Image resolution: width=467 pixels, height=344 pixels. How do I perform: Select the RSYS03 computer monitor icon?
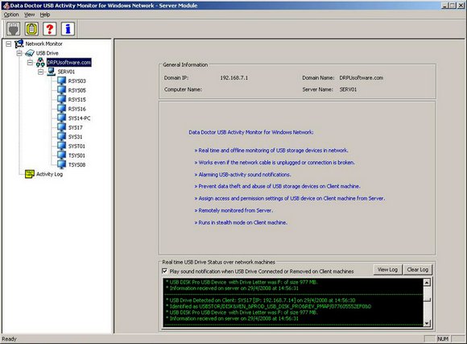61,81
